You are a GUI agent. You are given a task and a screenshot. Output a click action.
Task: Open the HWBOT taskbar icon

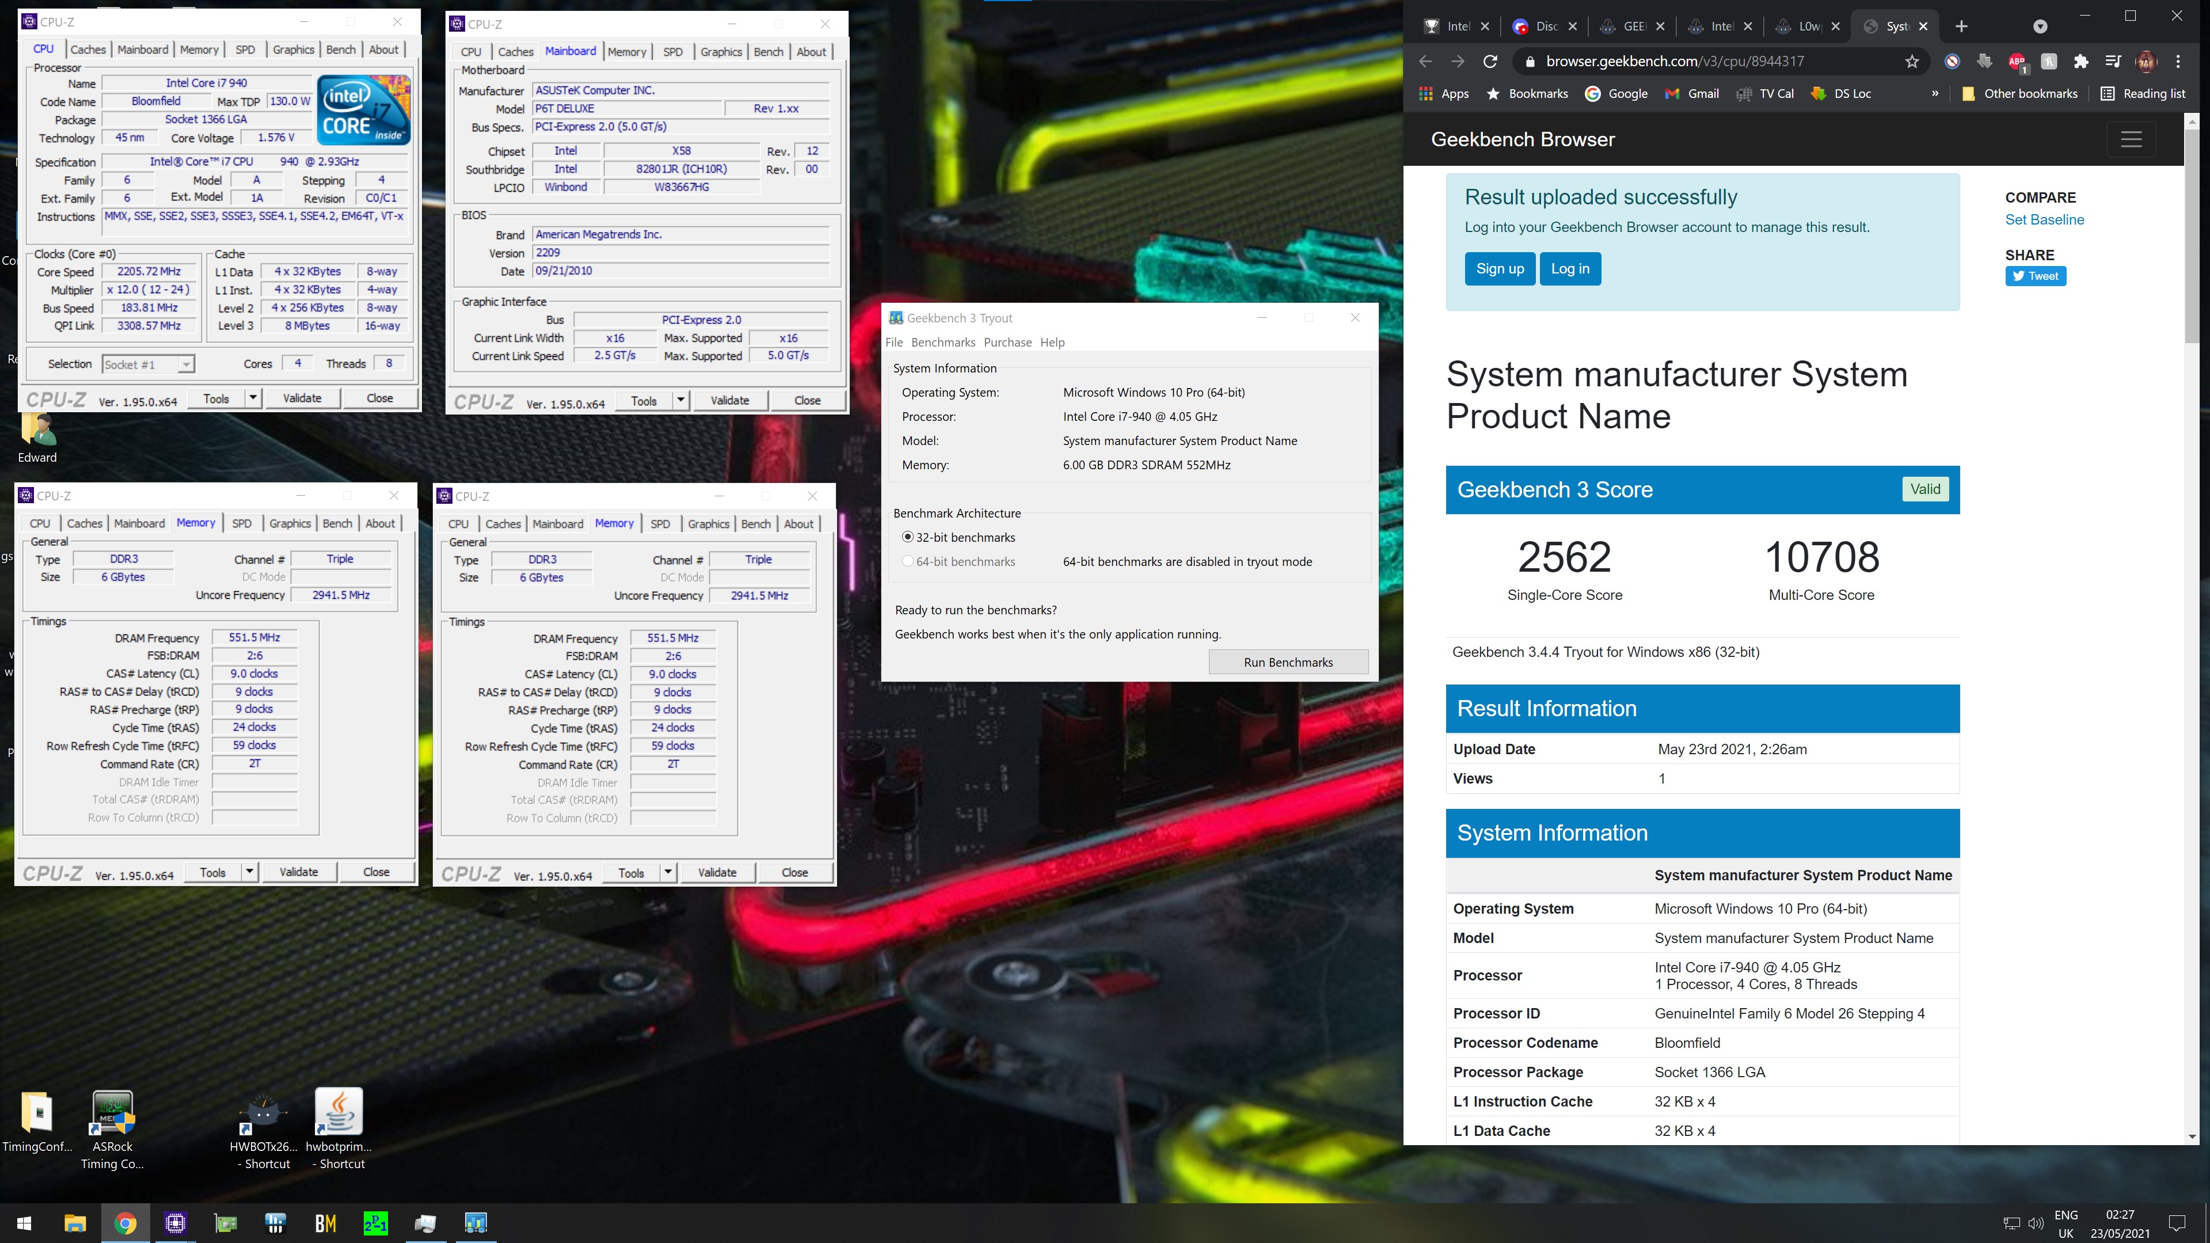click(x=275, y=1222)
